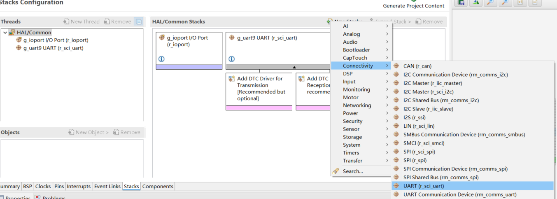Switch to the Stacks tab
This screenshot has height=199, width=557.
pos(131,187)
